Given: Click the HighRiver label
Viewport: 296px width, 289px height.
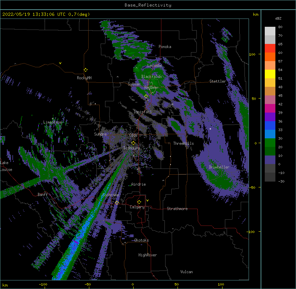Looking at the screenshot, I should (x=148, y=255).
